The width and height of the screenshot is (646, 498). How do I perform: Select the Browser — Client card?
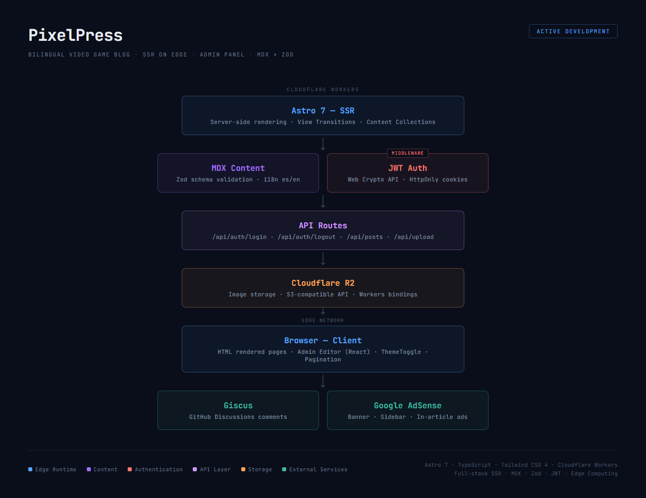[323, 349]
